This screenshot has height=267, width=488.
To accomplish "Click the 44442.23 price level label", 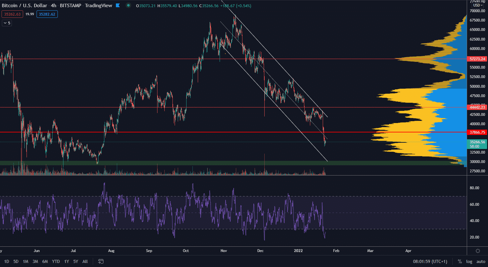I will click(477, 107).
